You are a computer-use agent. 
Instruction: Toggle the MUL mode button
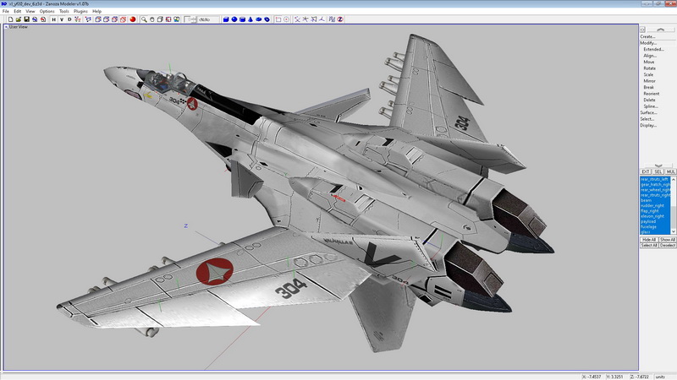[x=670, y=171]
